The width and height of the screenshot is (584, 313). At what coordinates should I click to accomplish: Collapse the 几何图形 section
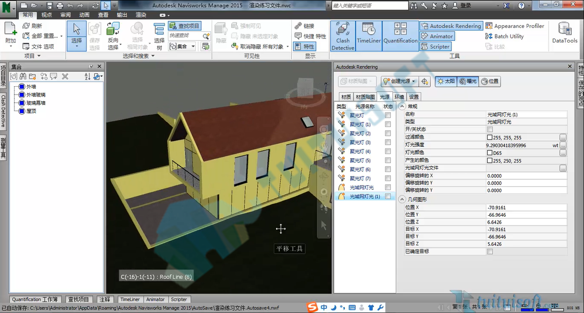[x=402, y=199]
